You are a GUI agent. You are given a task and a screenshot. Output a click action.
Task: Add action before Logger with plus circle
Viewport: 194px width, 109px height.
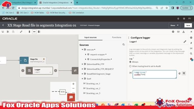23,71
